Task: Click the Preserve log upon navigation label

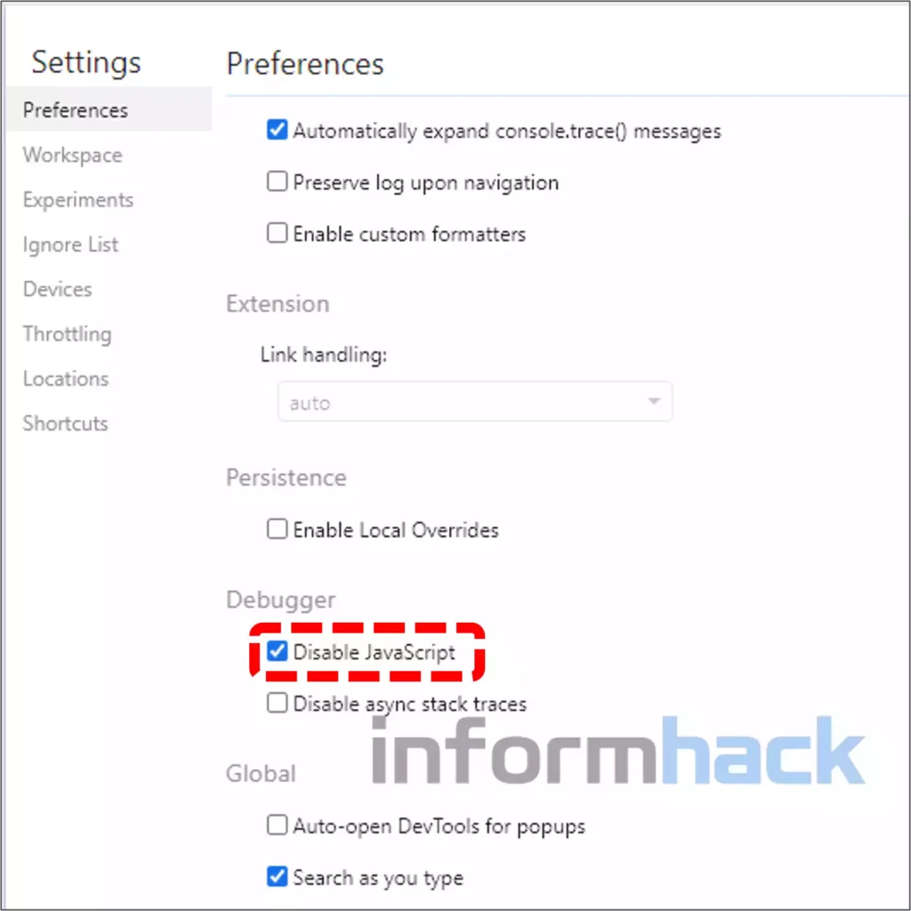Action: click(x=426, y=183)
